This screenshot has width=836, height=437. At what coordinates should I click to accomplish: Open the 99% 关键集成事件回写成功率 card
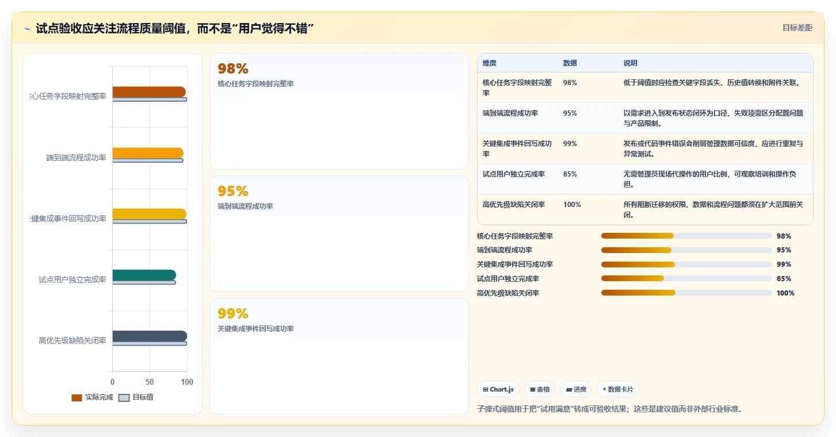(339, 356)
